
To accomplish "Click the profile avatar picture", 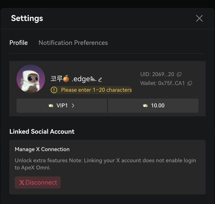I will pyautogui.click(x=31, y=79).
